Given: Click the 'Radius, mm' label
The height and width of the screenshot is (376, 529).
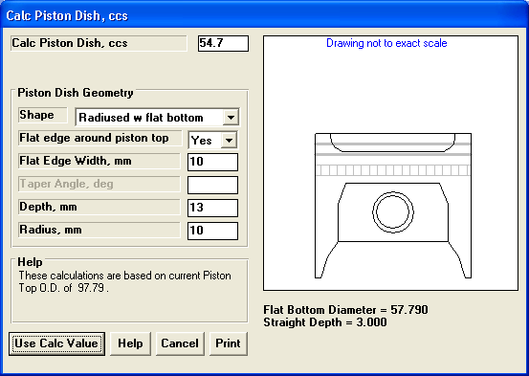Looking at the screenshot, I should (99, 230).
